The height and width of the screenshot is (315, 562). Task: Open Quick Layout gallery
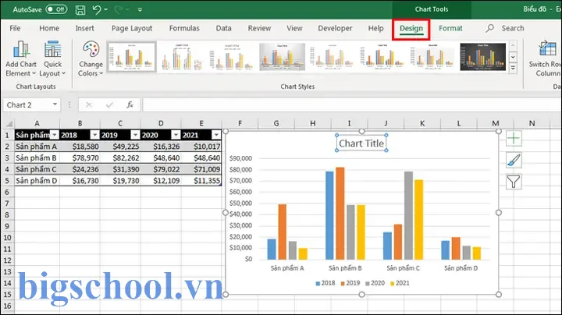tap(52, 59)
